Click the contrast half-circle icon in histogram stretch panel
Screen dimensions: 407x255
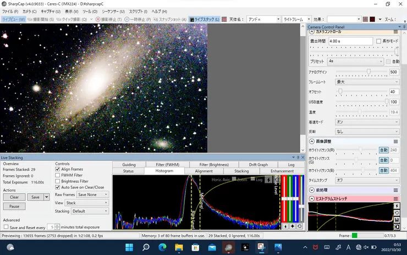[397, 227]
